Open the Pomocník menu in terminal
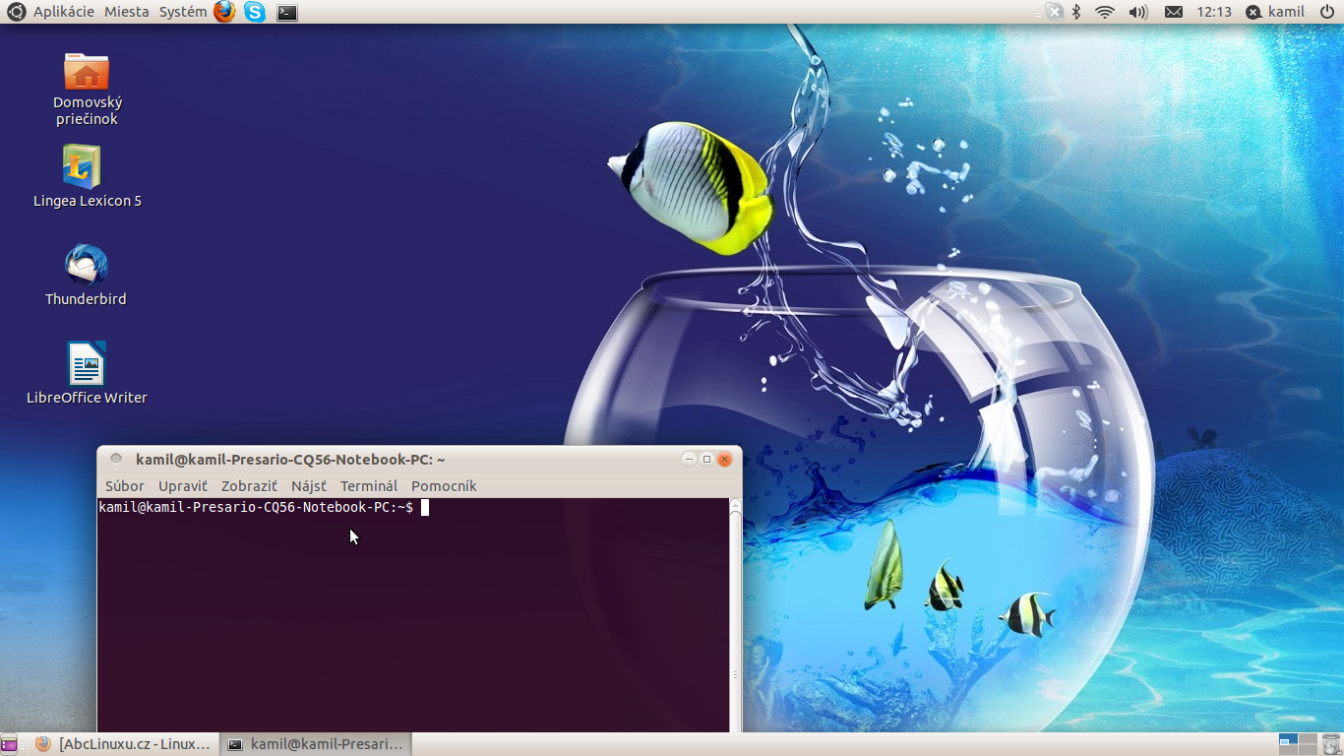 [x=444, y=486]
